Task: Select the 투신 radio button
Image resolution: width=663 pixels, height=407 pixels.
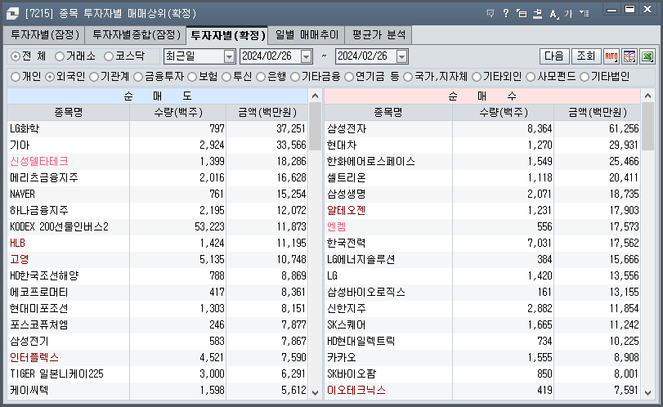Action: pos(226,77)
